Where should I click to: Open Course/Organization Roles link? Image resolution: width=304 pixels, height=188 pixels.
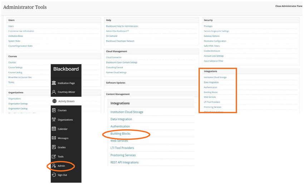(20, 46)
